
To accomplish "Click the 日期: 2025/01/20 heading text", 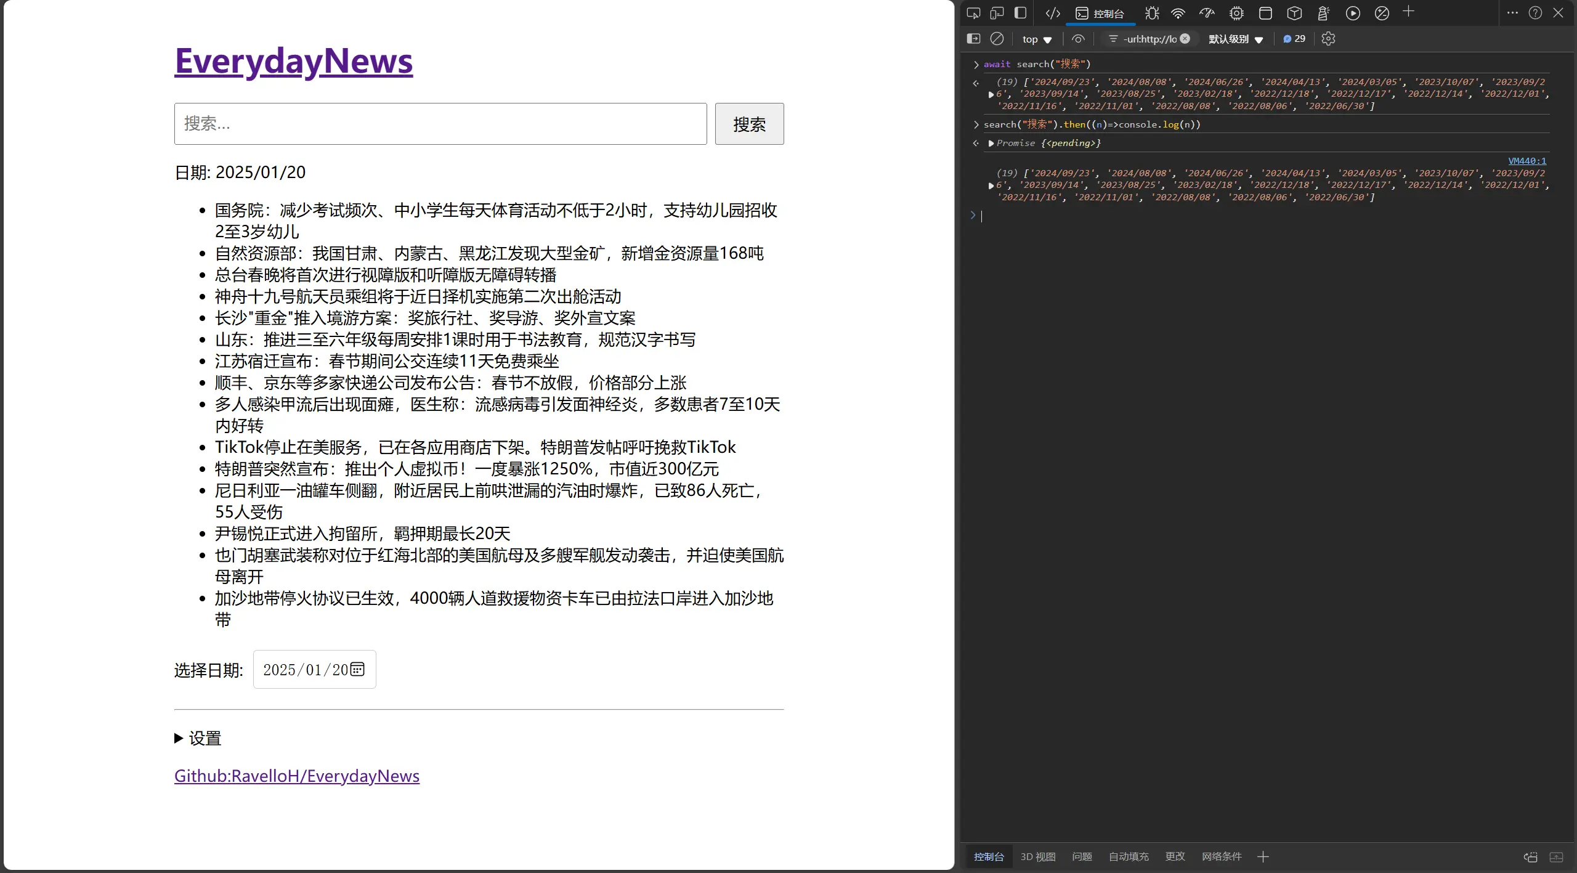I will [240, 173].
